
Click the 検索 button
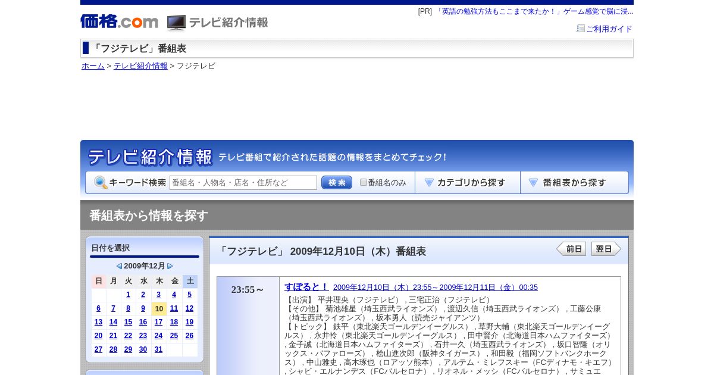337,183
